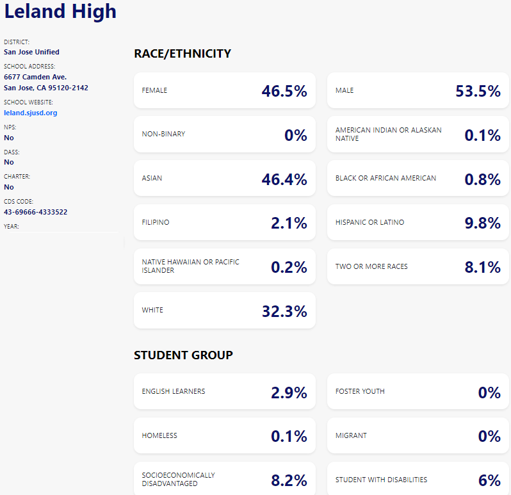Click the Foster Youth 0% card

tap(418, 392)
